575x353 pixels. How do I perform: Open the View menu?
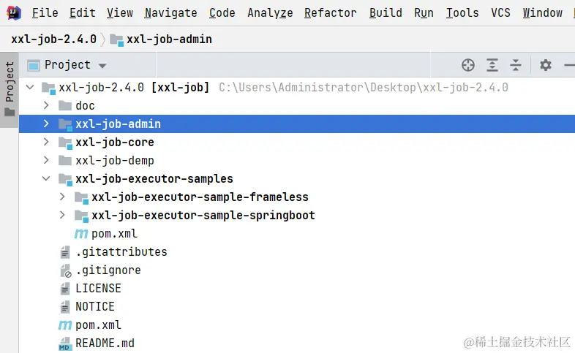coord(120,13)
